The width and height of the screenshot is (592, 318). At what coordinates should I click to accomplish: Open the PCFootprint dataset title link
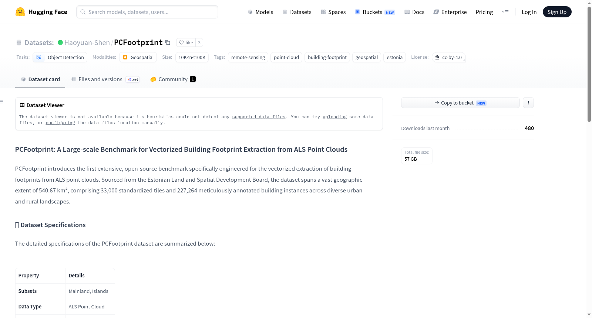tap(138, 42)
